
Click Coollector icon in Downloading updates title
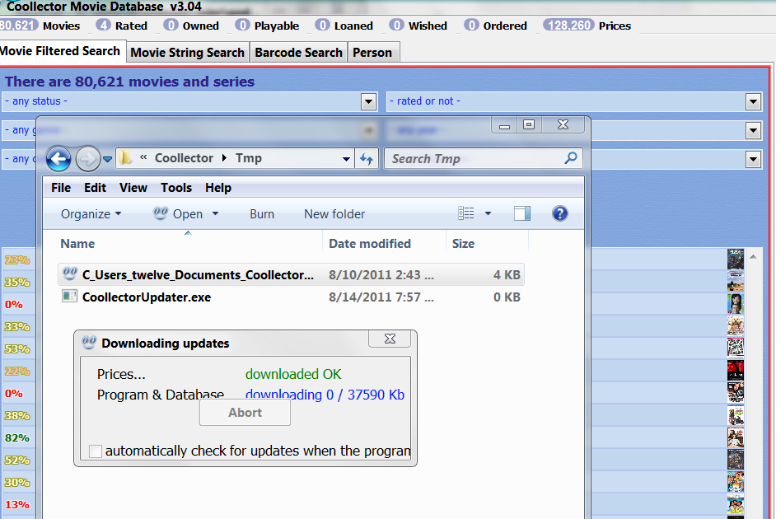89,343
